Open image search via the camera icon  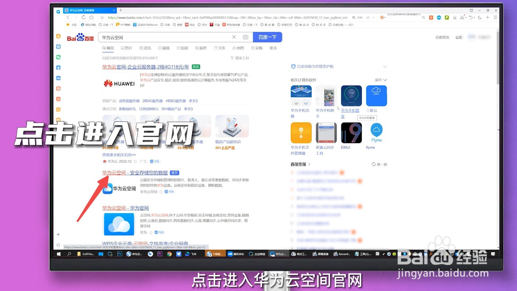[x=246, y=37]
